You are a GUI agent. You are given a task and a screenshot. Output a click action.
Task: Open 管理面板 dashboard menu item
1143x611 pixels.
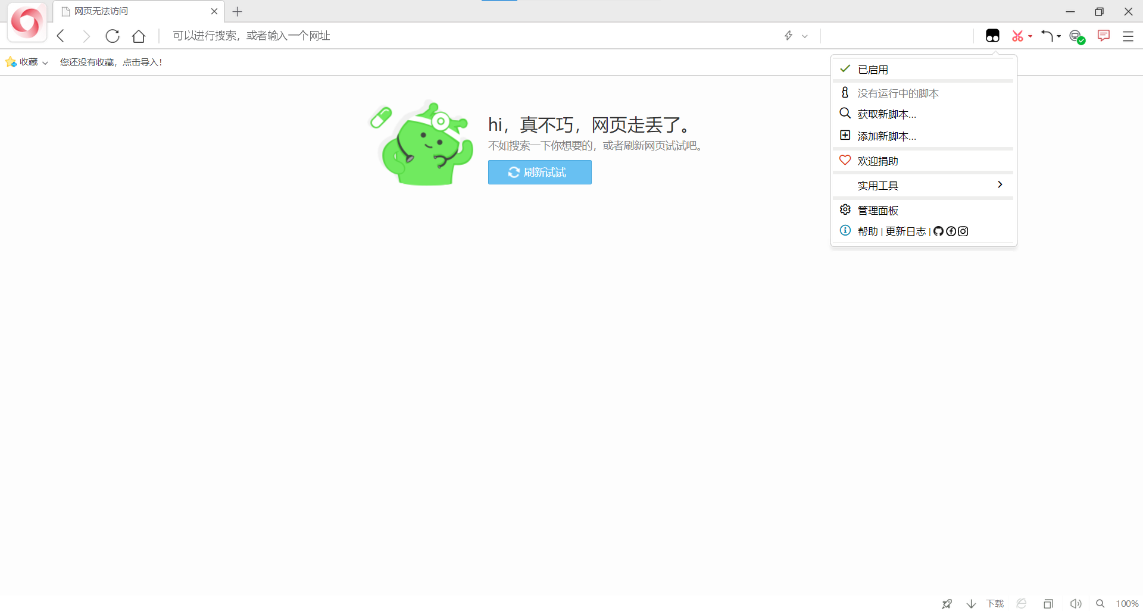tap(877, 211)
